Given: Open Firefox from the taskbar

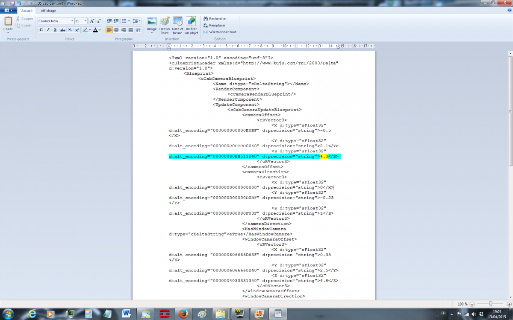Looking at the screenshot, I should click(x=183, y=314).
